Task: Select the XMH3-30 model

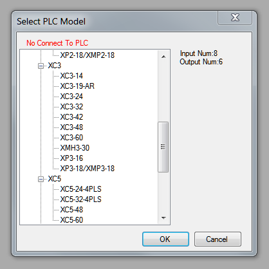Action: pos(75,148)
